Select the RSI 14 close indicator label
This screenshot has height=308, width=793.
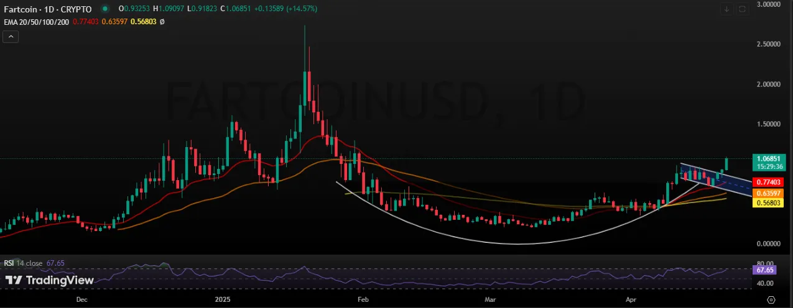[24, 263]
